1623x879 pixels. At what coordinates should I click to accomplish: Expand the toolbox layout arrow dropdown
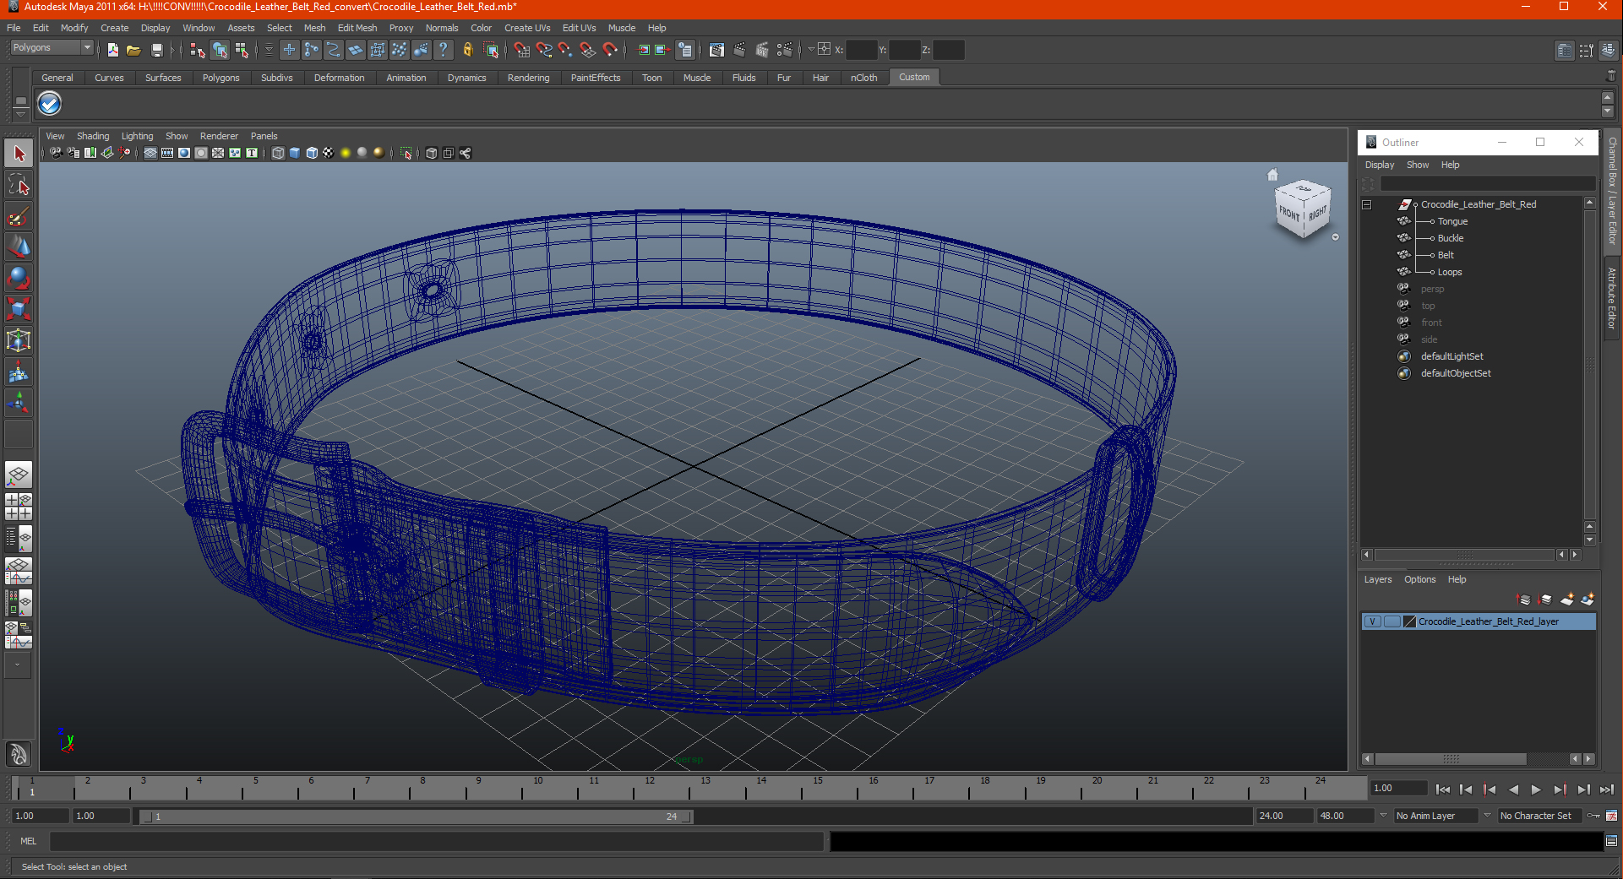[x=18, y=665]
